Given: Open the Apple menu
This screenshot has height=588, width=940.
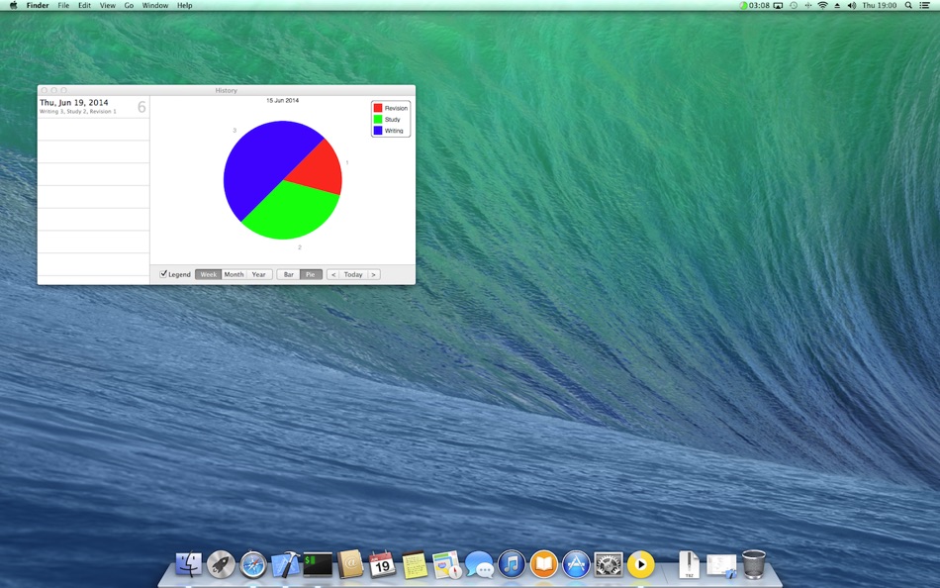Looking at the screenshot, I should (13, 5).
